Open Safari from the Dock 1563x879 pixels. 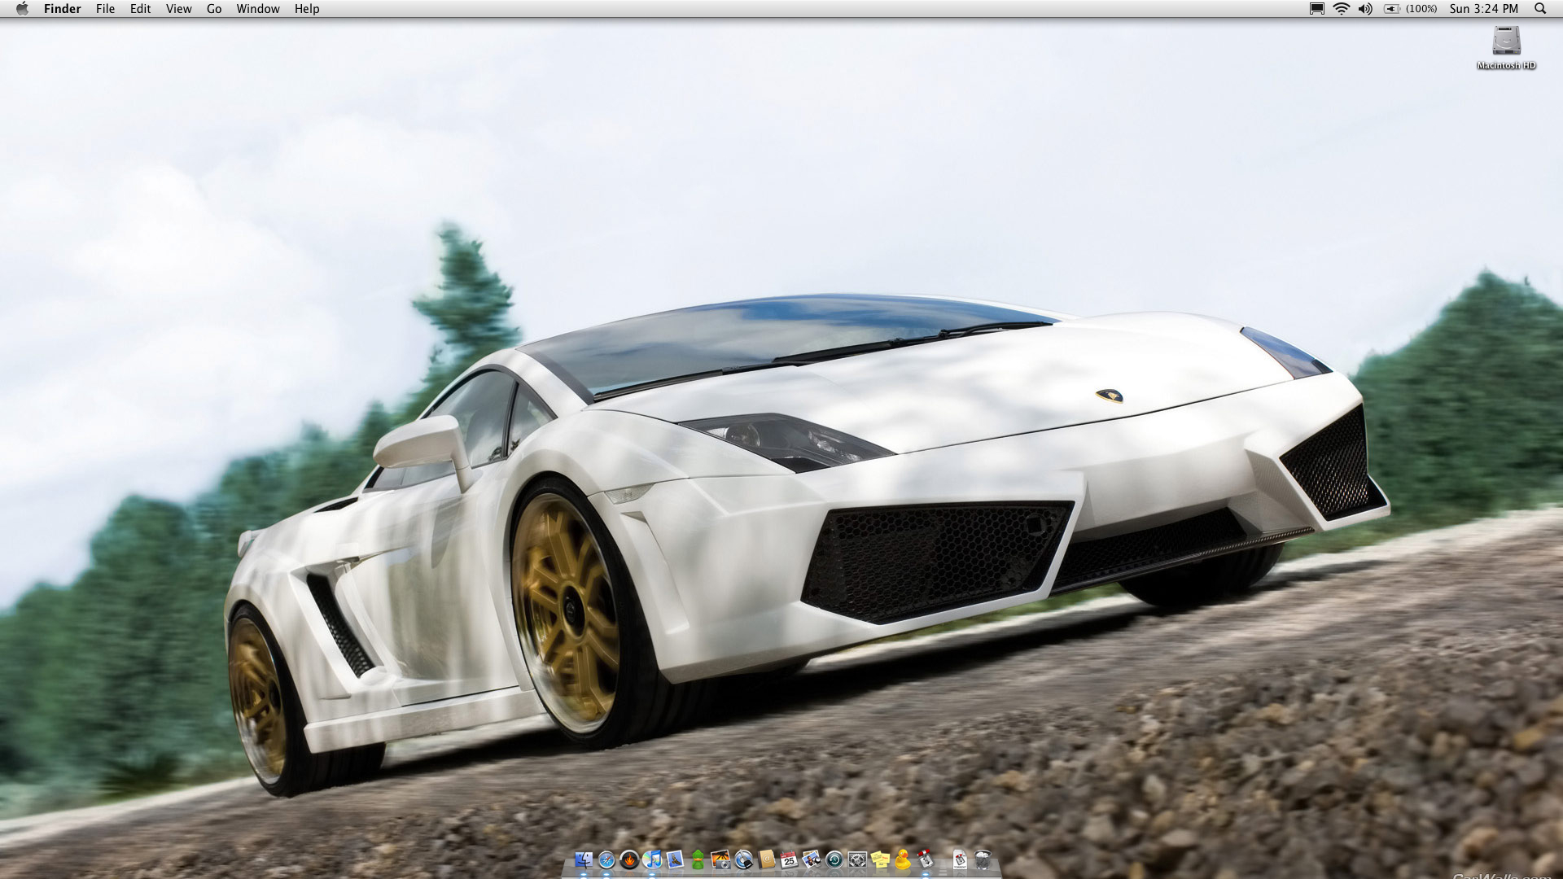coord(606,860)
